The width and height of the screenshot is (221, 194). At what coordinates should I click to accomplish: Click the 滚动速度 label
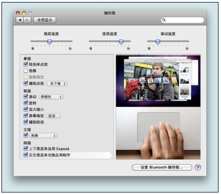click(168, 34)
